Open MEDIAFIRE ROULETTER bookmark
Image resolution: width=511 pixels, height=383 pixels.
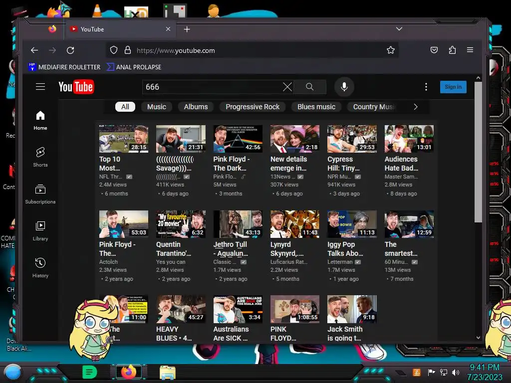(64, 67)
